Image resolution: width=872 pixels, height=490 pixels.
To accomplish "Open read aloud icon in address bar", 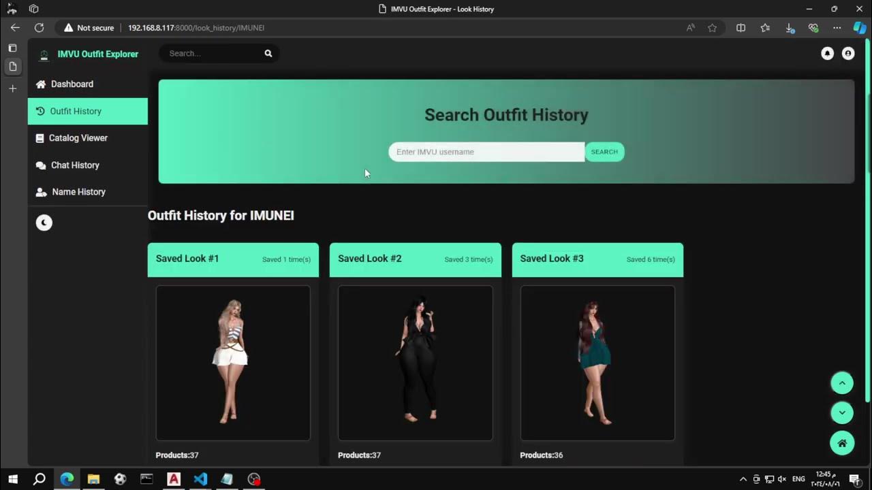I will (x=691, y=28).
